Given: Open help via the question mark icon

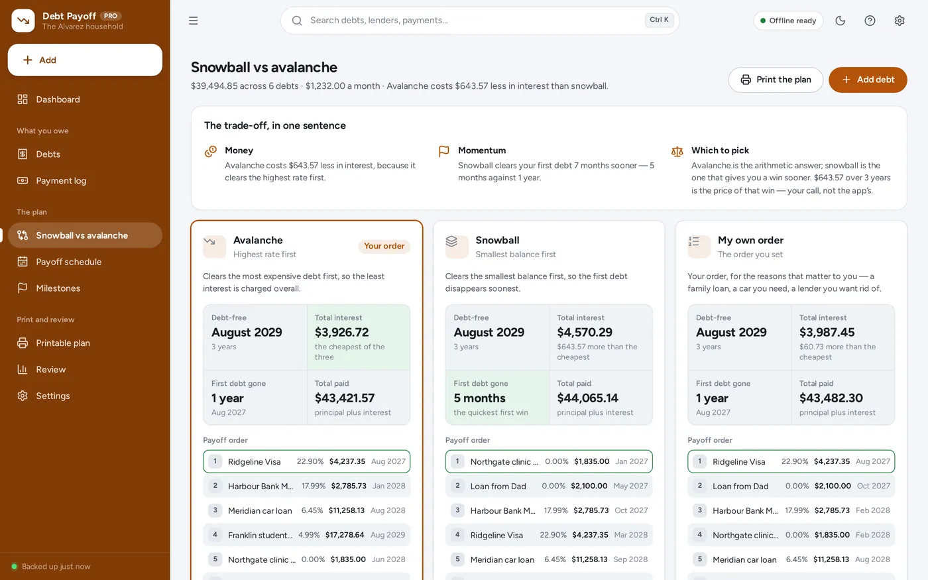Looking at the screenshot, I should click(x=870, y=21).
